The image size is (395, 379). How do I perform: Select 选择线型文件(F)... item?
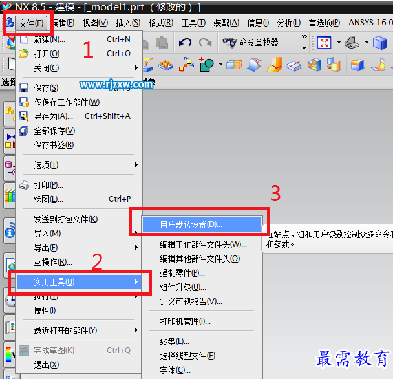pos(202,356)
